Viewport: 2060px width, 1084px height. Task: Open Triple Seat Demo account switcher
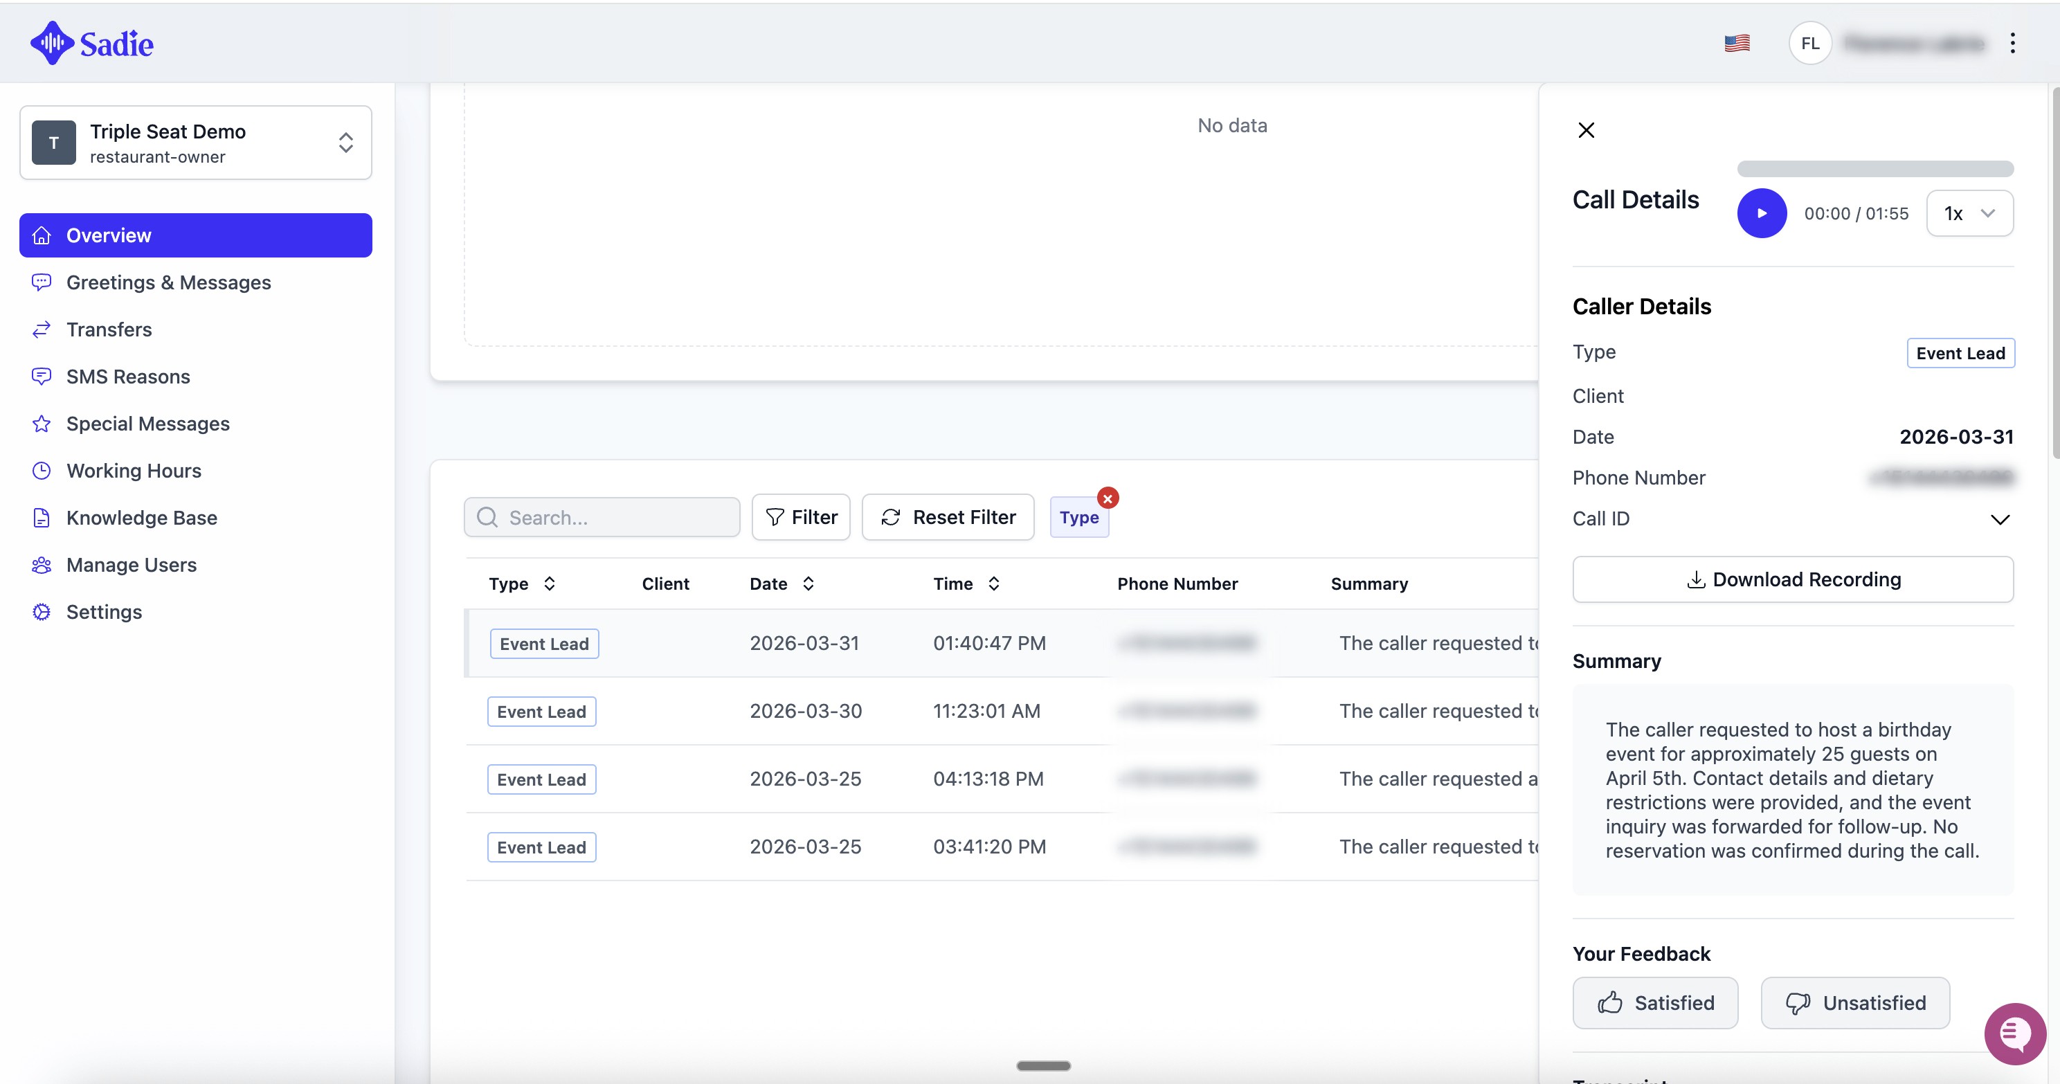pos(196,143)
